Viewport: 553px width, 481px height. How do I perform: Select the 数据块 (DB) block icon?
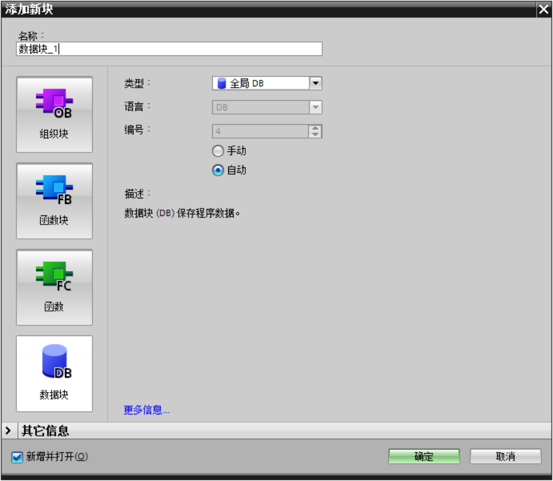[54, 373]
